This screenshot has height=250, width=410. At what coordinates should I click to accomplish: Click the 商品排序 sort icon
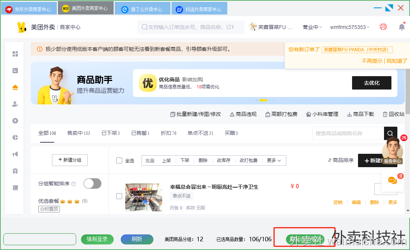coord(330,160)
